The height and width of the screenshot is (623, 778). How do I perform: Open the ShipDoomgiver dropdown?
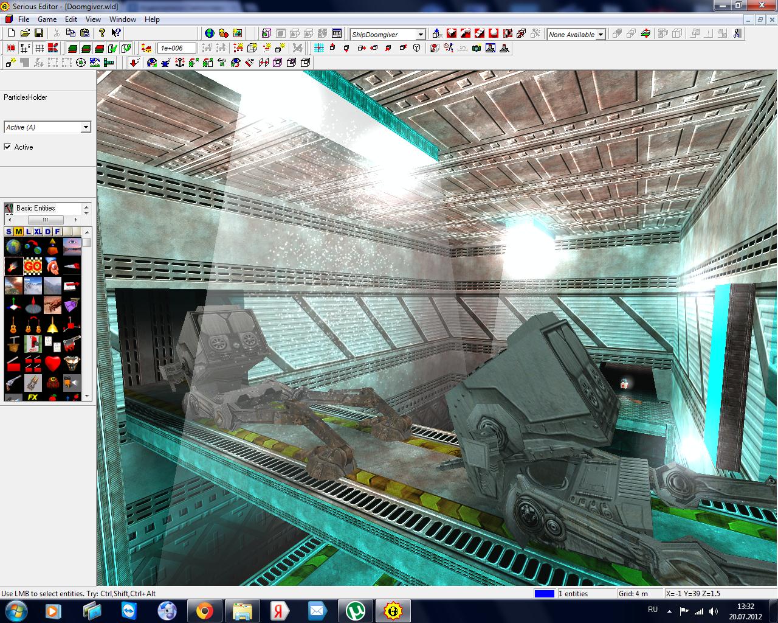coord(420,35)
